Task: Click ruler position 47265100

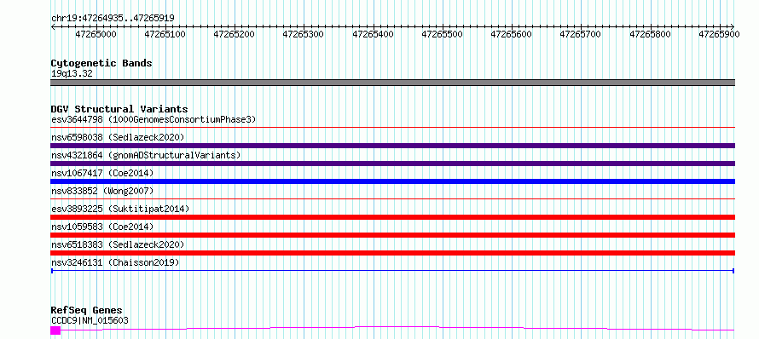Action: (x=165, y=34)
